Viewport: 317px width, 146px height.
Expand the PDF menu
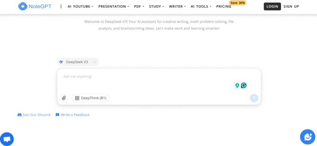pos(139,6)
